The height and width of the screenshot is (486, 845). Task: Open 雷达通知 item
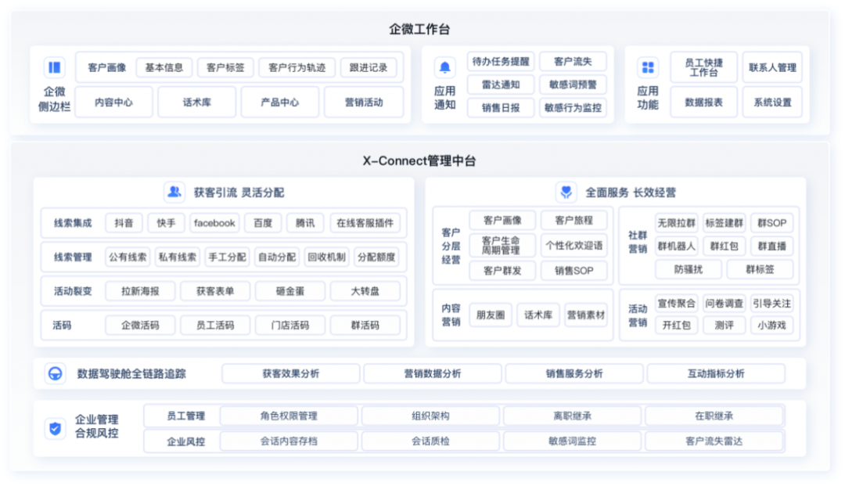pyautogui.click(x=501, y=85)
